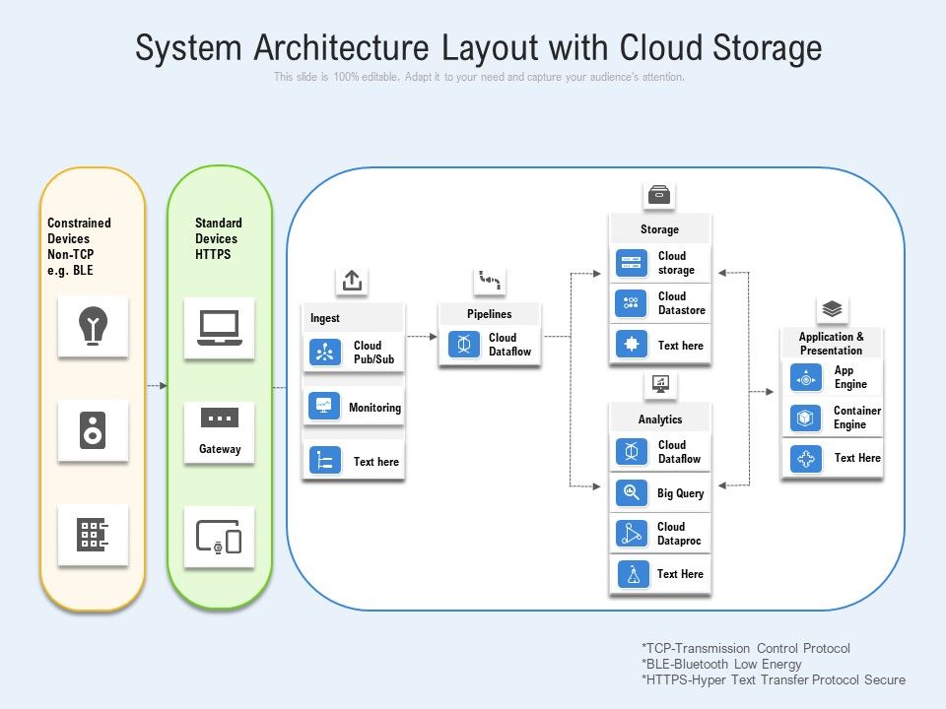Click the speaker device icon
This screenshot has height=709, width=946.
point(93,430)
